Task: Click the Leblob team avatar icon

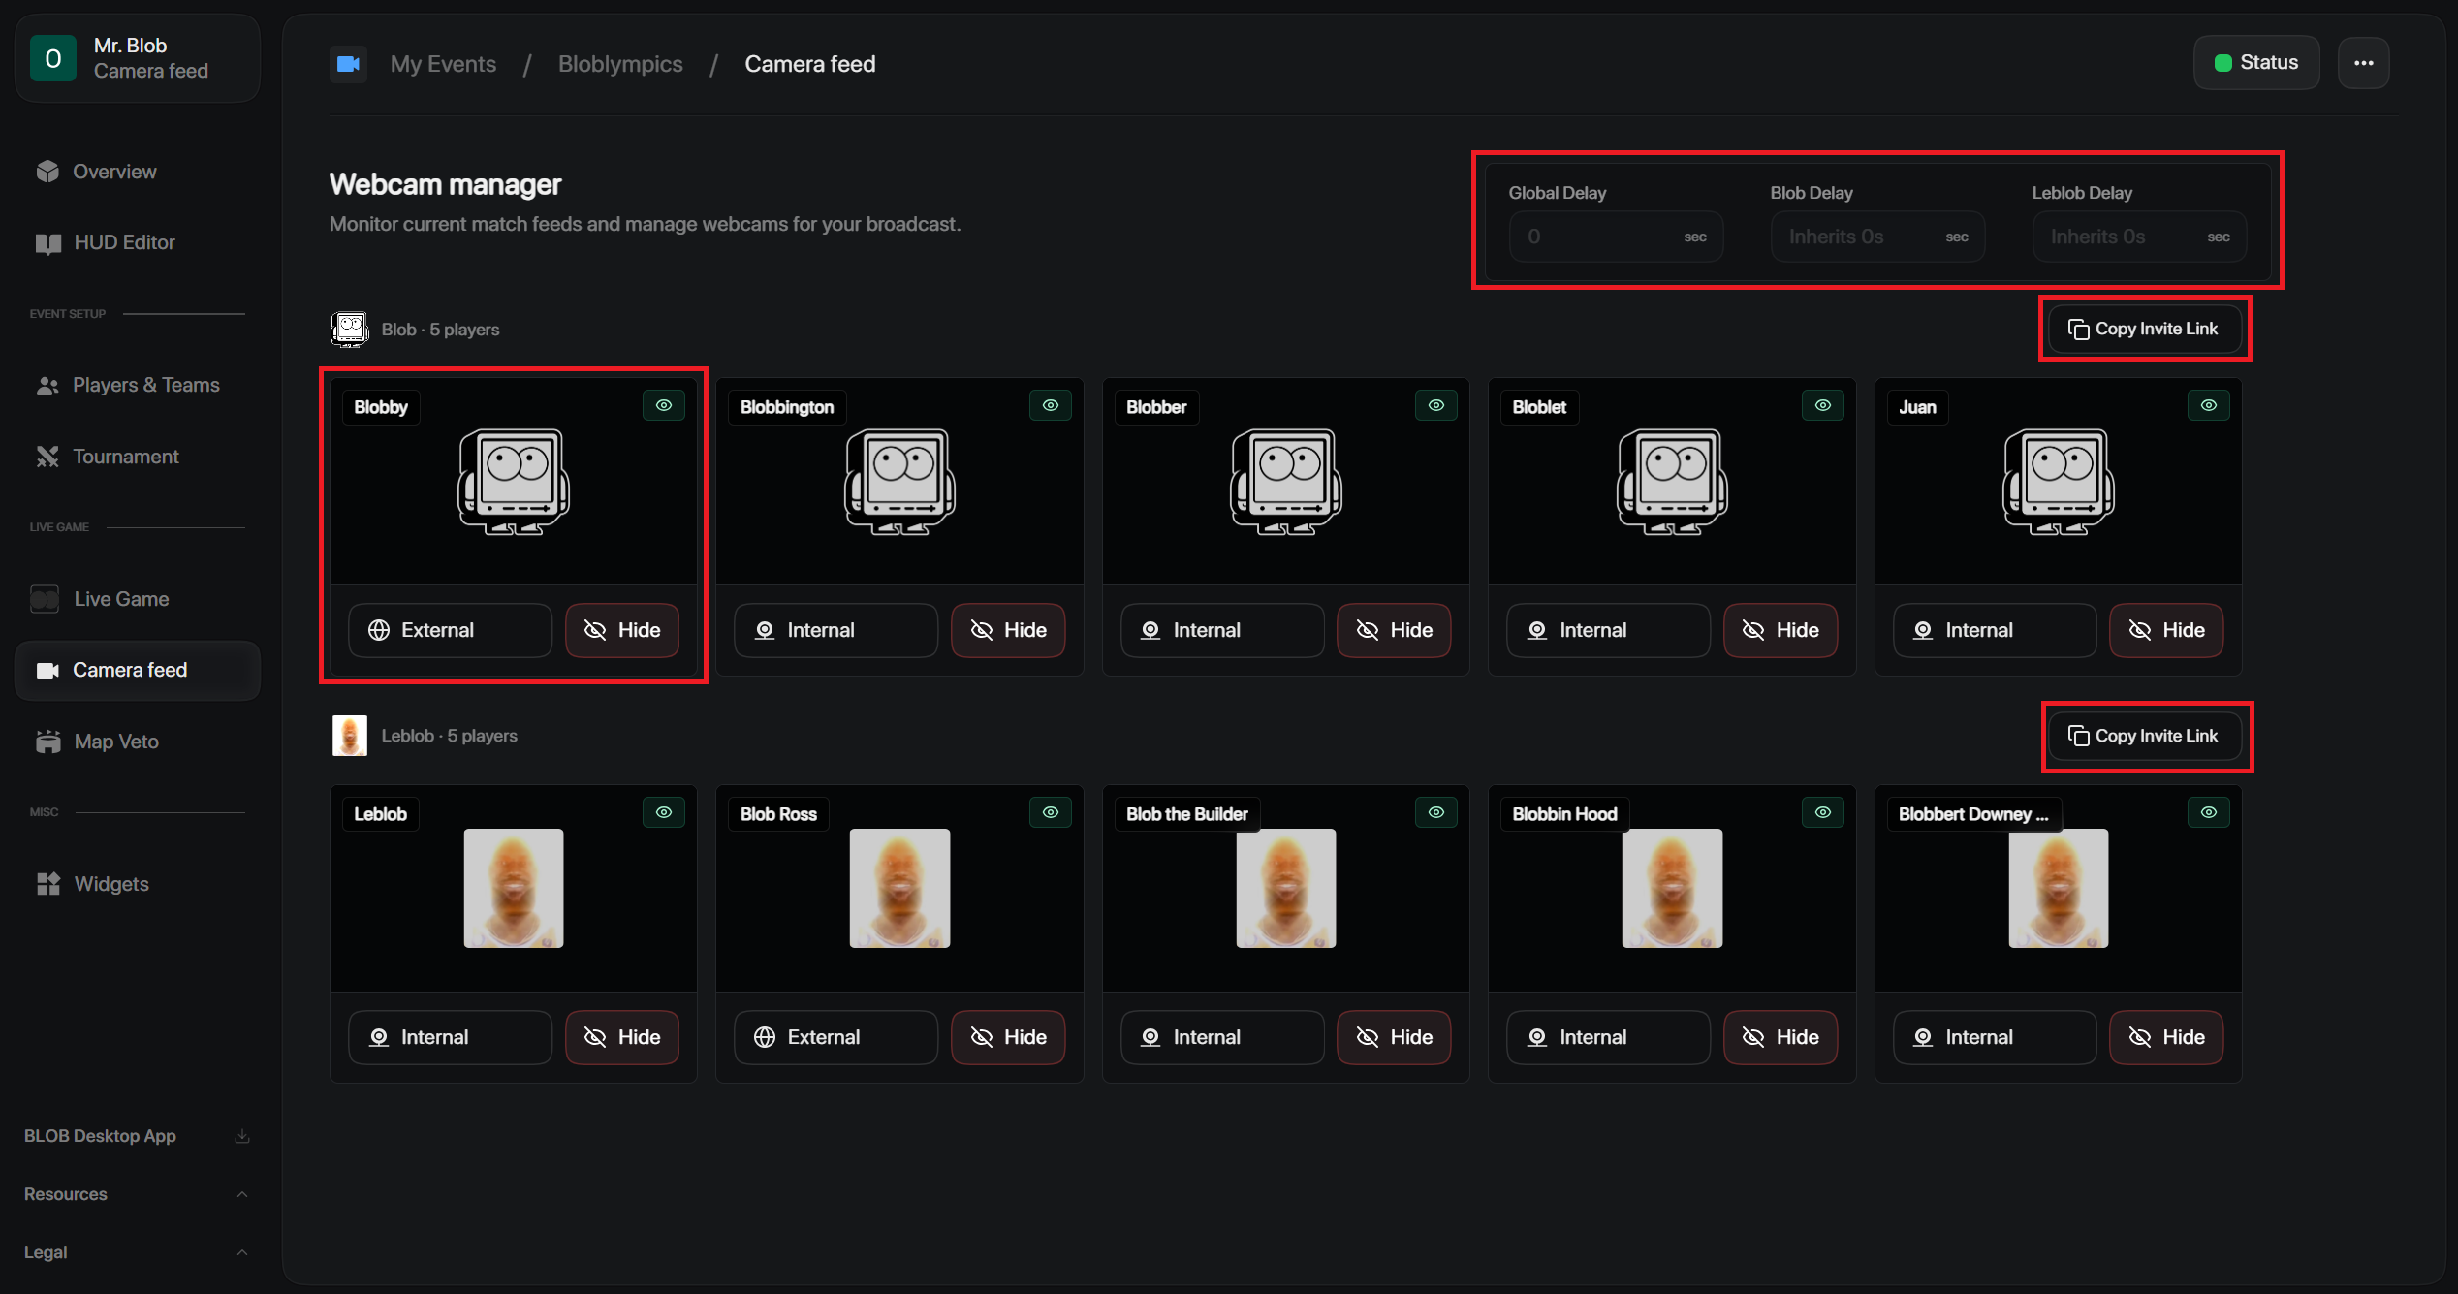Action: click(x=350, y=736)
